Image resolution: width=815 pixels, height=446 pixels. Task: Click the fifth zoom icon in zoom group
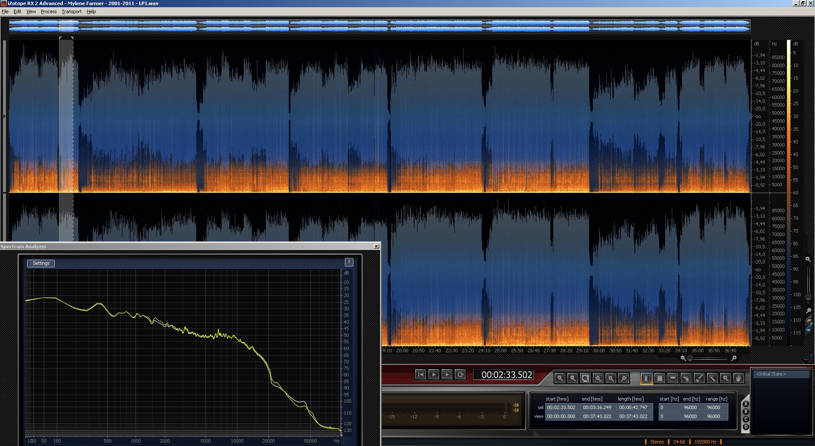(611, 378)
